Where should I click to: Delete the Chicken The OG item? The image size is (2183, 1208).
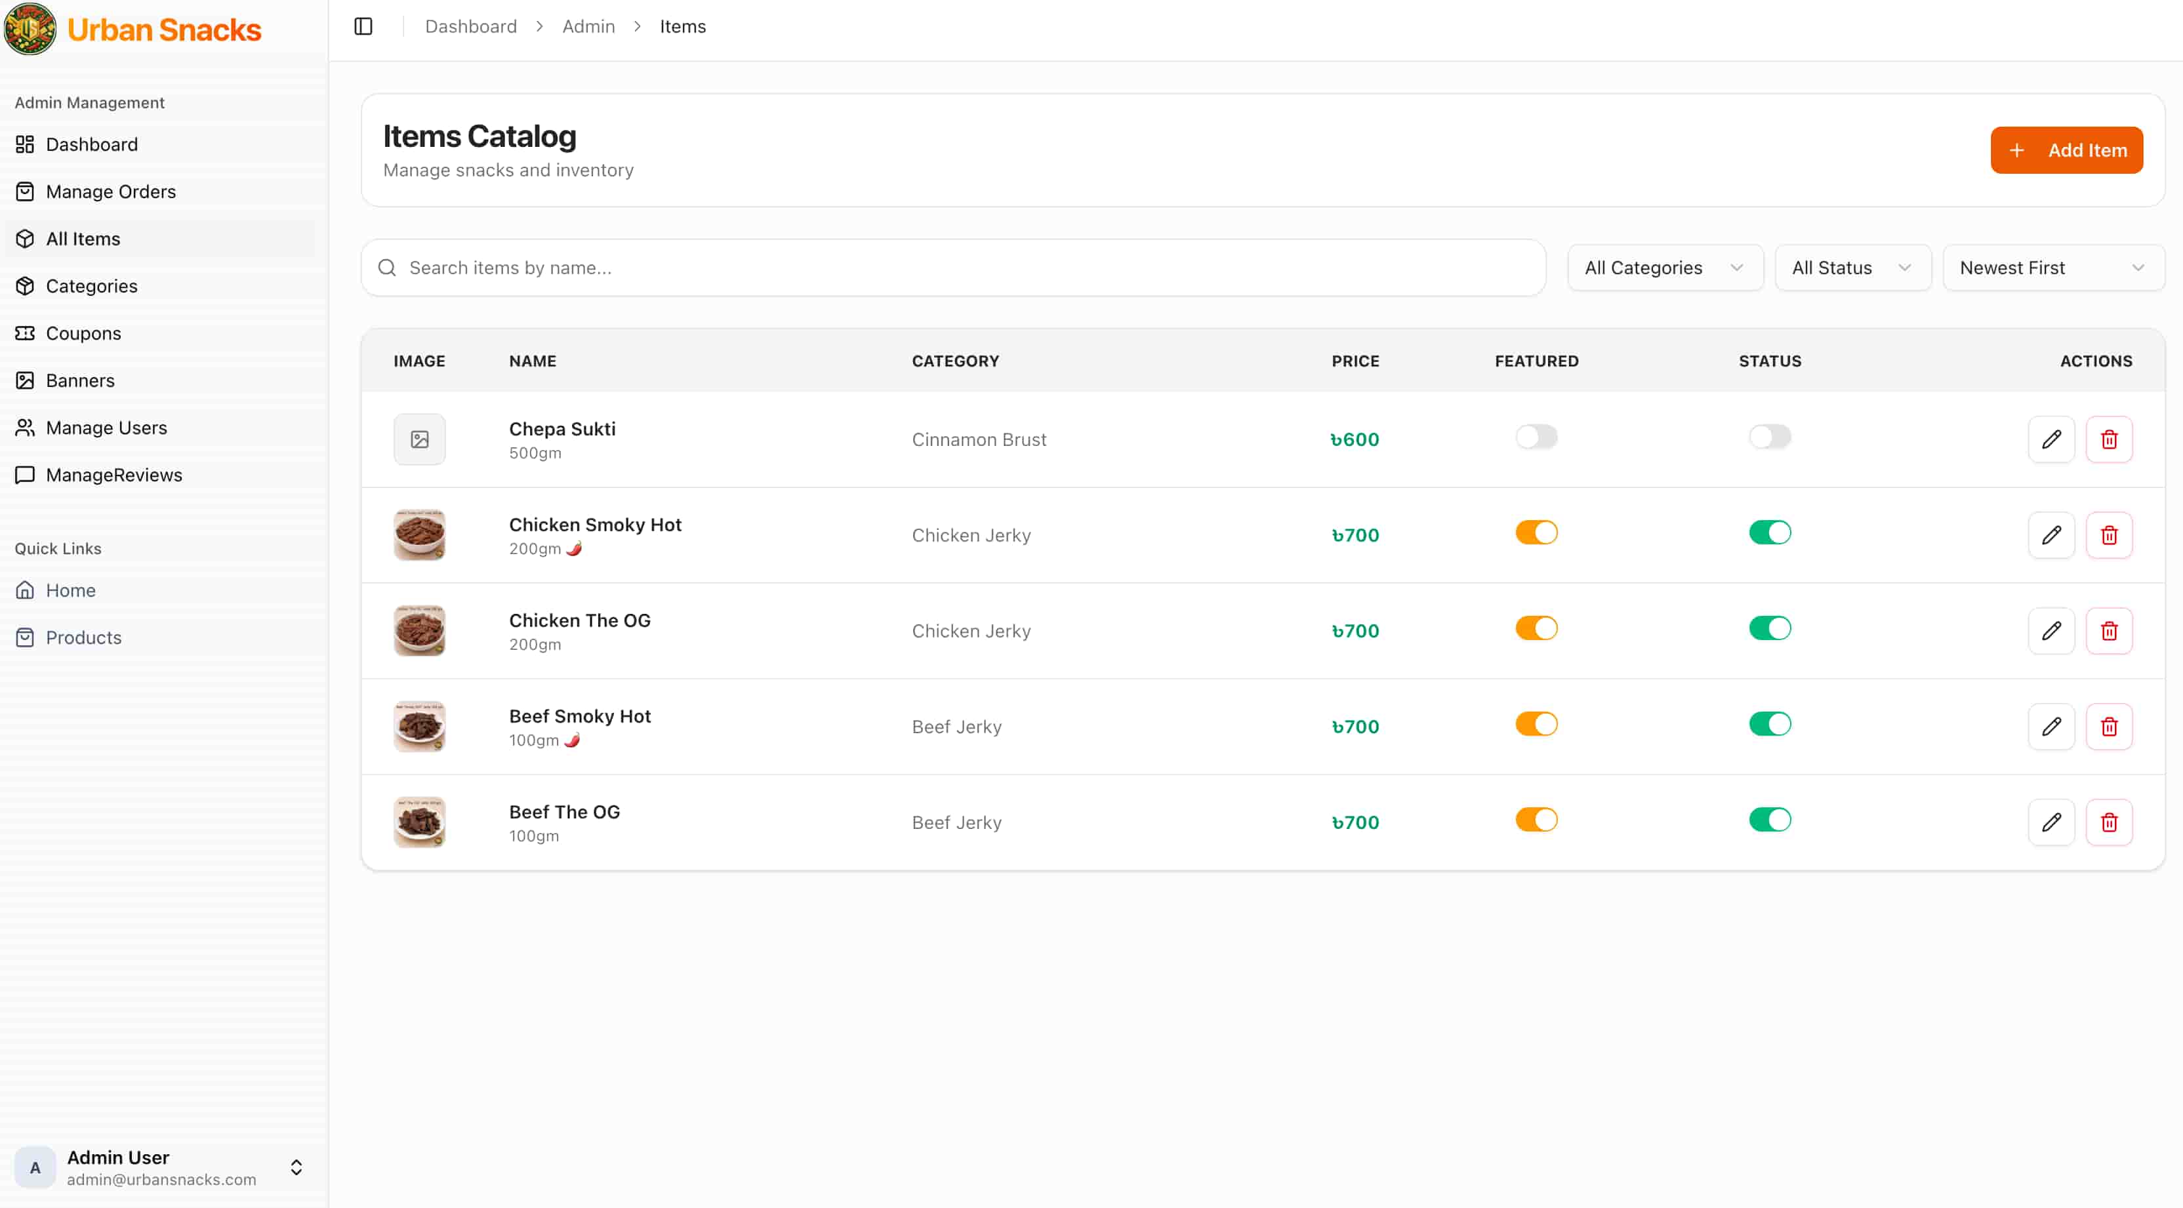click(x=2110, y=630)
